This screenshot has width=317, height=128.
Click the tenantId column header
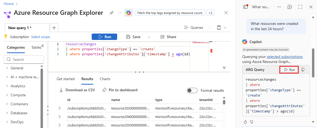click(206, 100)
